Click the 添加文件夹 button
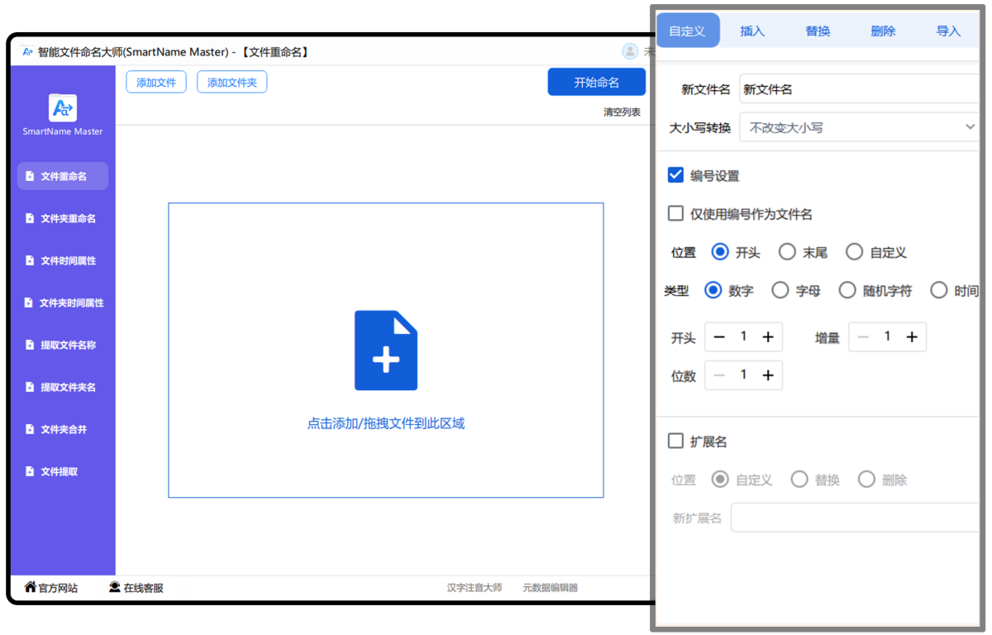 tap(231, 82)
